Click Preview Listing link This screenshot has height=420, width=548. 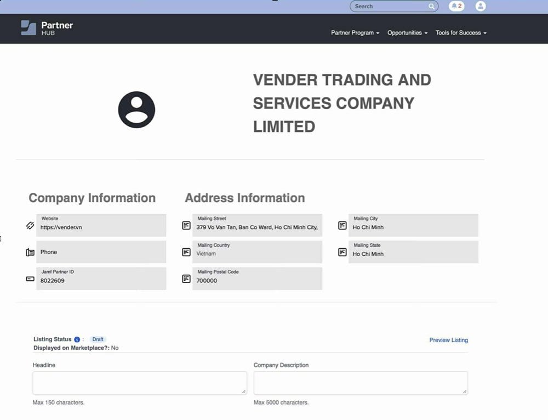pyautogui.click(x=448, y=340)
